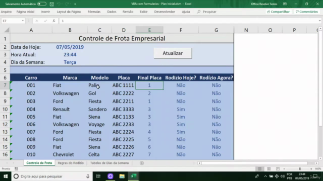This screenshot has height=181, width=323.
Task: Open Task View from the taskbar
Action: coord(98,176)
